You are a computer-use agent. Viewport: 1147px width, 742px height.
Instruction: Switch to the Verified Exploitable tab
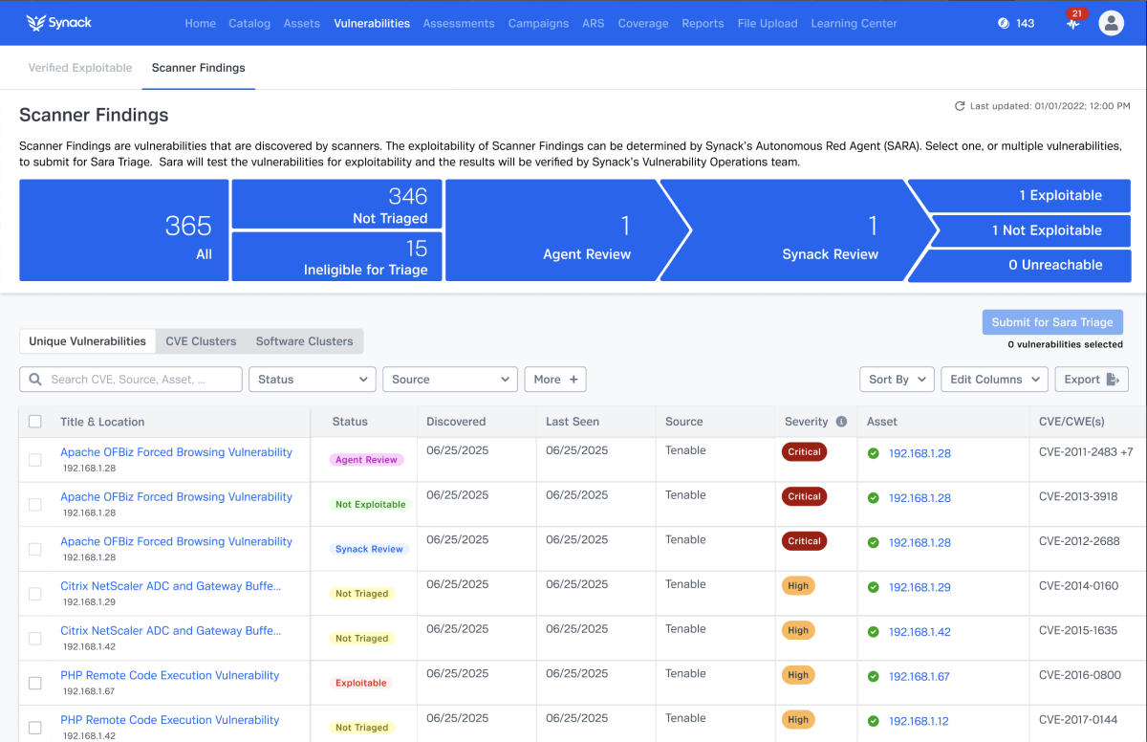(x=80, y=67)
